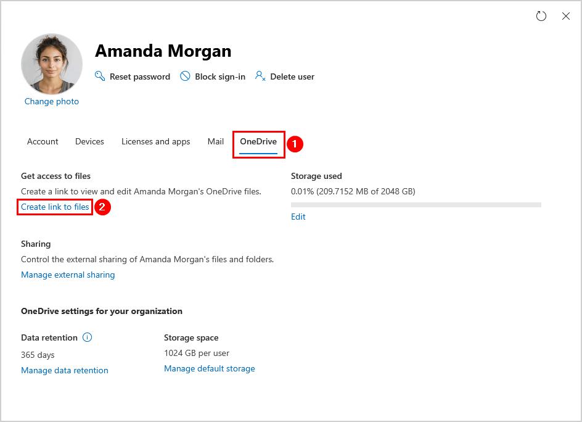582x422 pixels.
Task: Open Manage external sharing link
Action: coord(68,275)
